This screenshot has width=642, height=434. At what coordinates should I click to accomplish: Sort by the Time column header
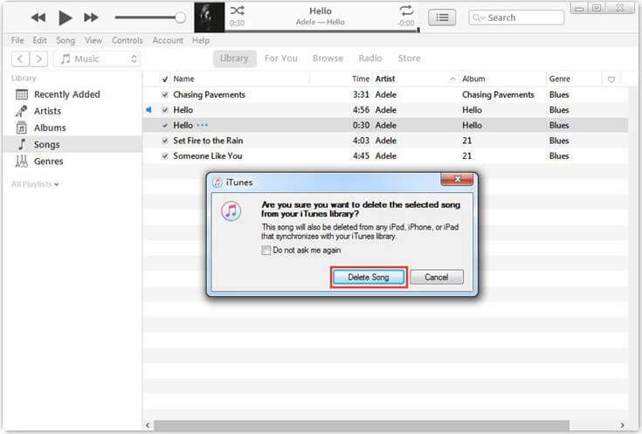tap(361, 79)
